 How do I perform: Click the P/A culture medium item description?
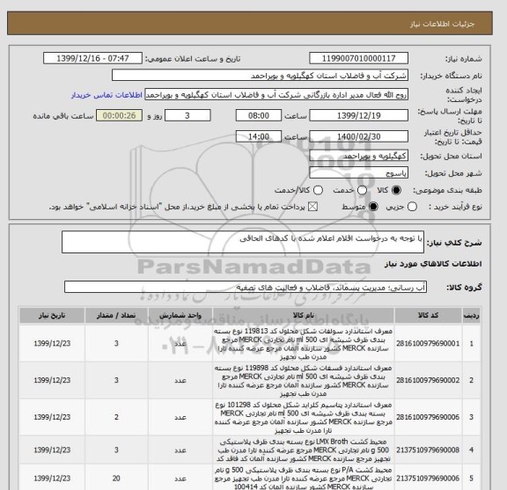304,478
